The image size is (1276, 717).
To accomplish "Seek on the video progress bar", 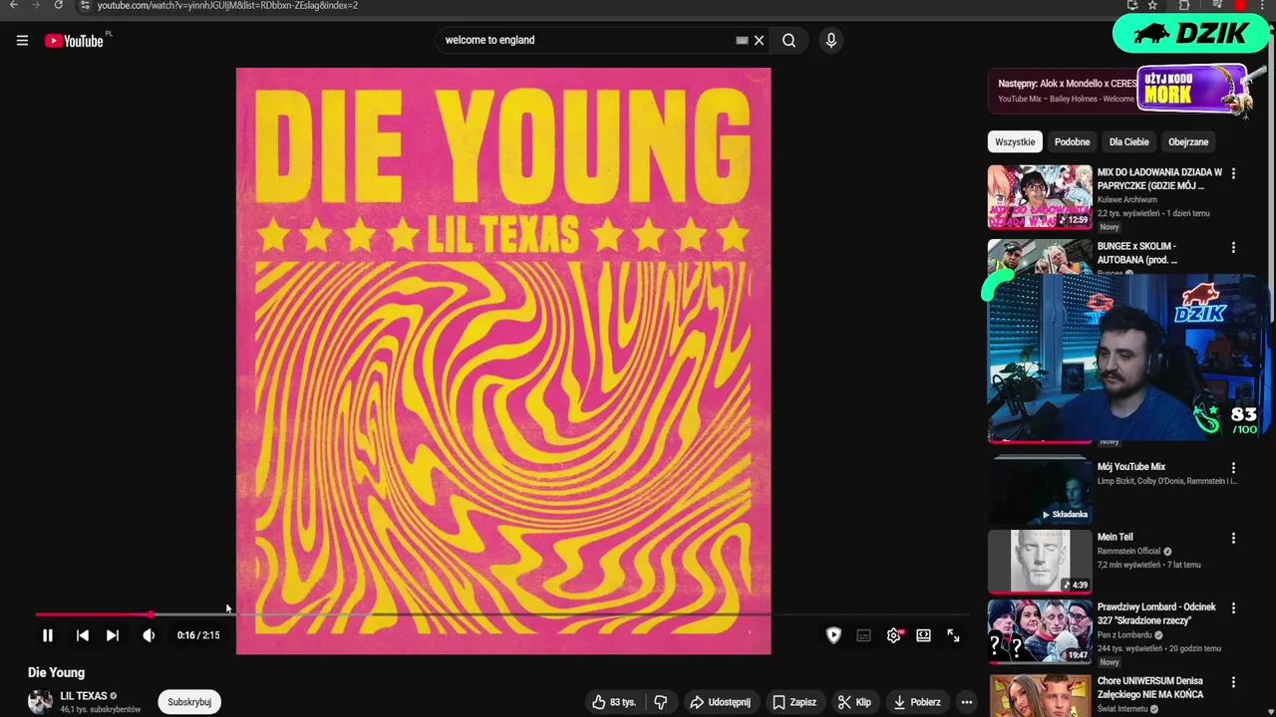I will point(502,614).
